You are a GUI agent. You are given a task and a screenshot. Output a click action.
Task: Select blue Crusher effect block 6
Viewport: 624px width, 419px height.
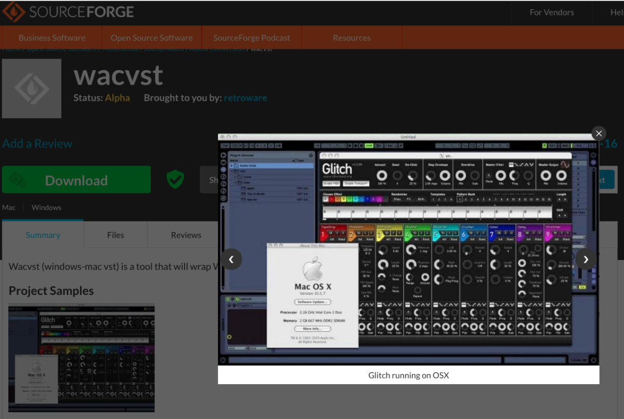(x=474, y=234)
